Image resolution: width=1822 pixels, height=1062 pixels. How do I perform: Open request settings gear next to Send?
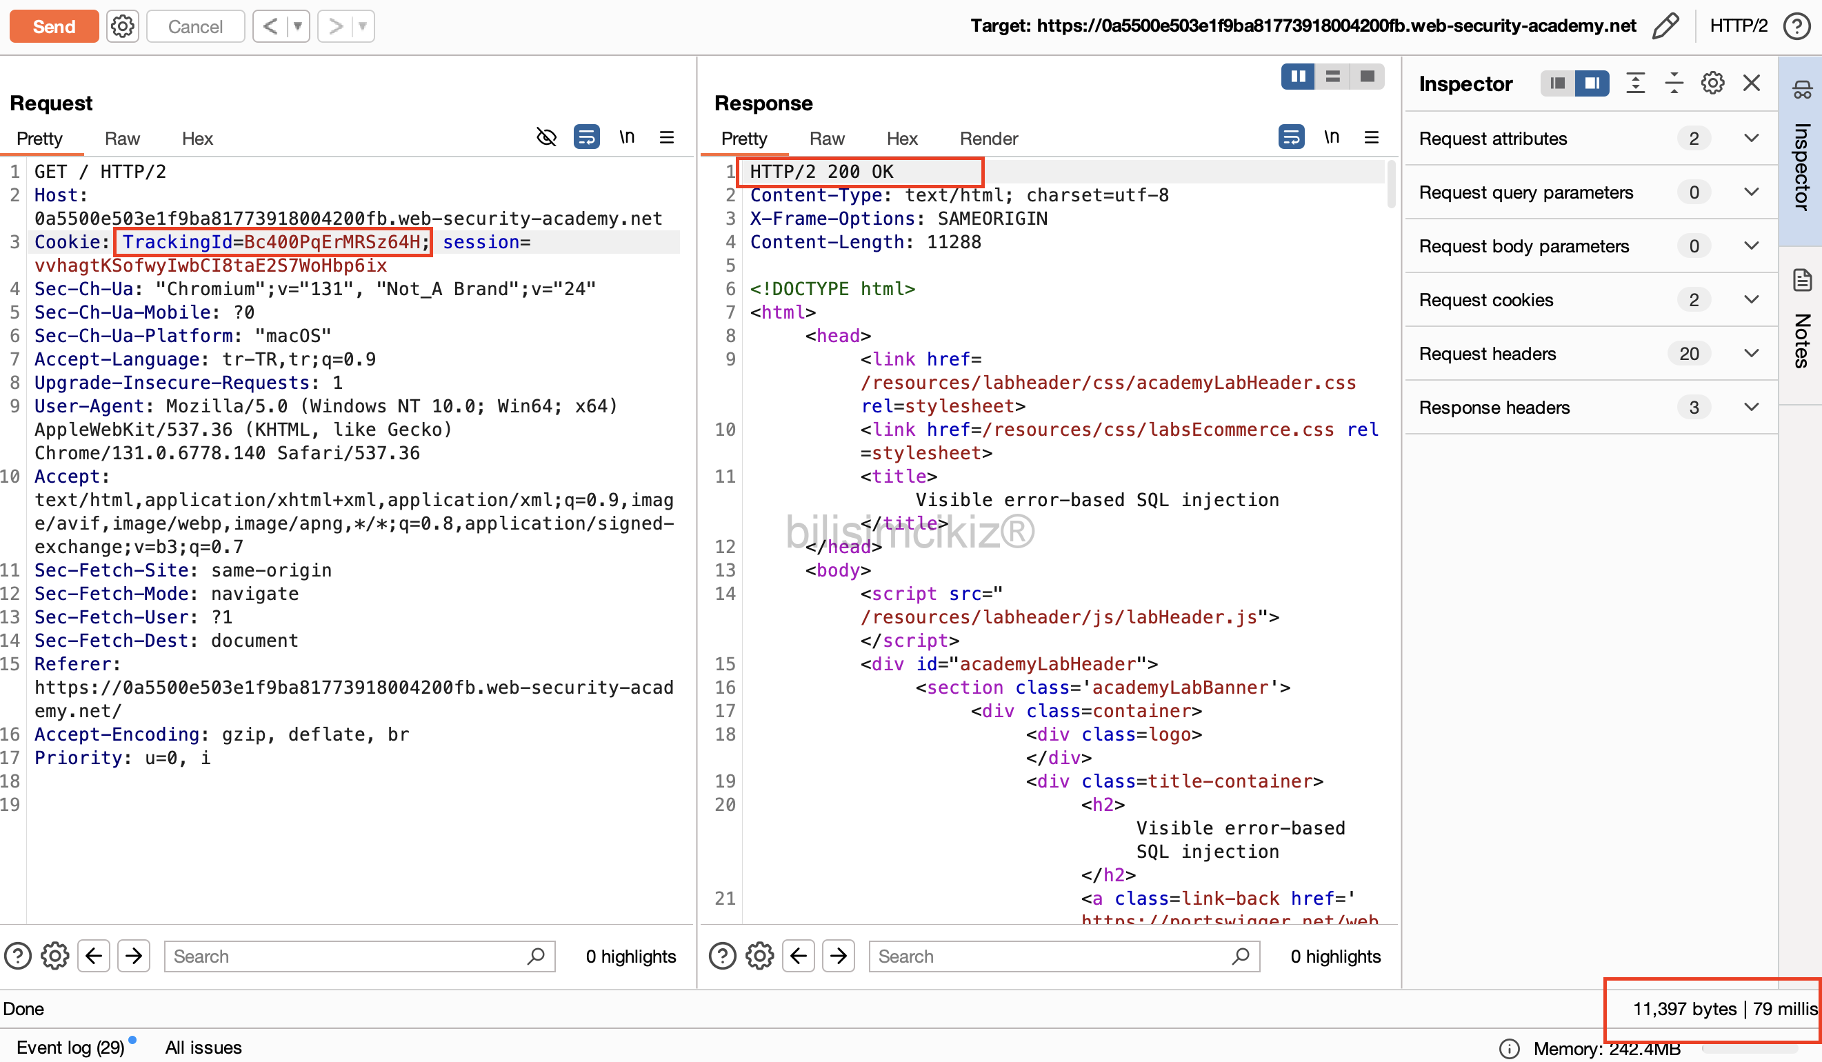coord(122,26)
